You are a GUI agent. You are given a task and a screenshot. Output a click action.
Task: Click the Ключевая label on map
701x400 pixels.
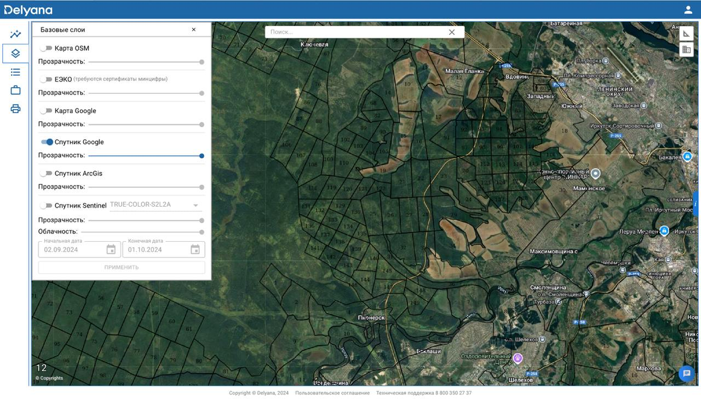314,44
